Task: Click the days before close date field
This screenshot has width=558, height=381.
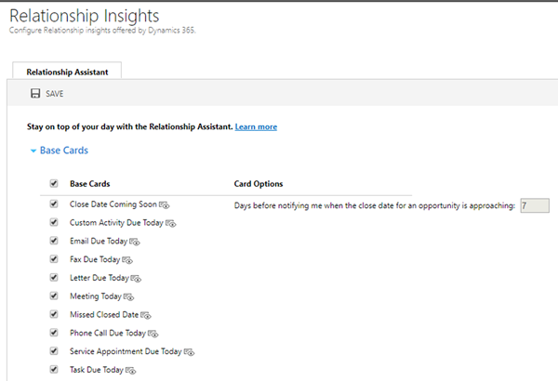Action: tap(535, 205)
